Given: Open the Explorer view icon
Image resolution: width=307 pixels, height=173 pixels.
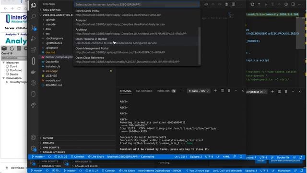Looking at the screenshot, I should (x=33, y=5).
